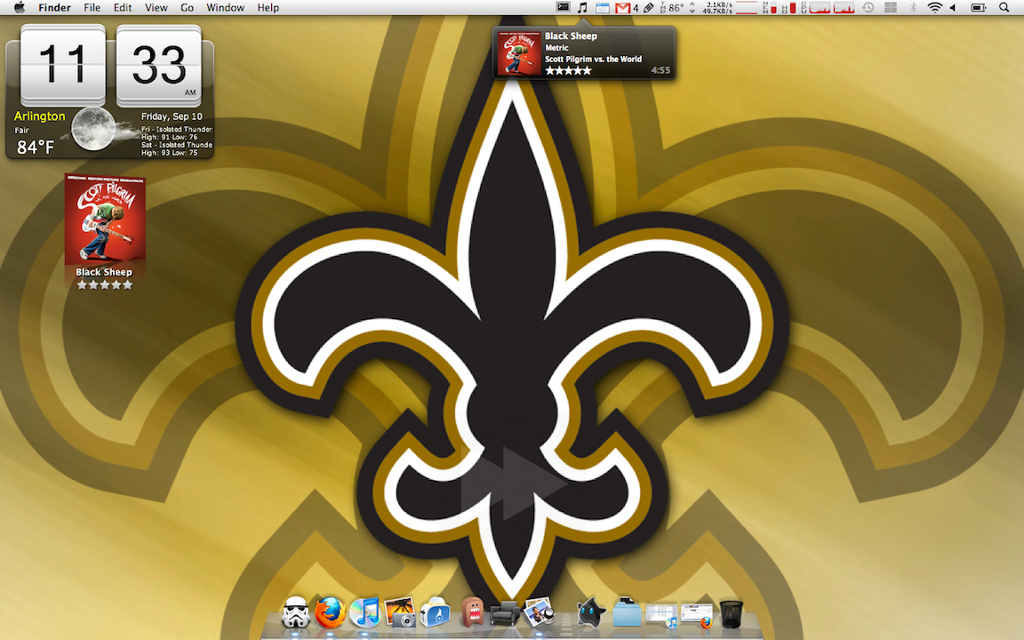
Task: Open the Edit menu
Action: [x=123, y=8]
